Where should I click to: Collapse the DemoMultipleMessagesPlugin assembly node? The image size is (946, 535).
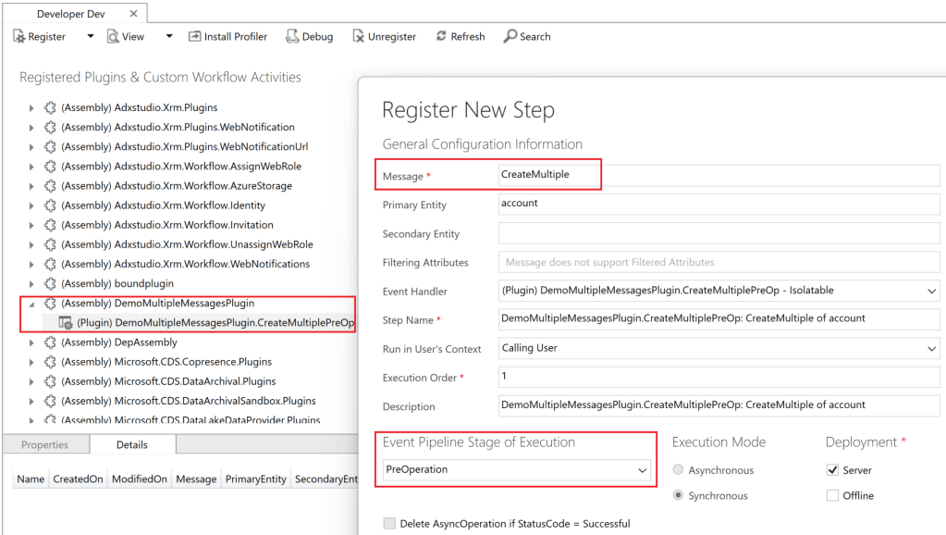pos(31,304)
